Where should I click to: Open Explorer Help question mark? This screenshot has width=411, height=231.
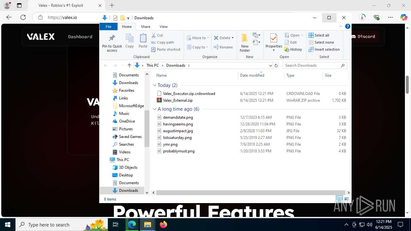(x=347, y=27)
